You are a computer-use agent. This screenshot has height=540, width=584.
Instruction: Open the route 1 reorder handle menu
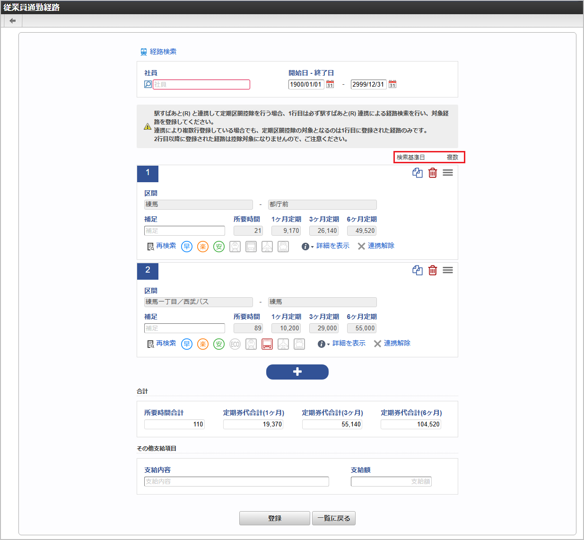coord(448,173)
